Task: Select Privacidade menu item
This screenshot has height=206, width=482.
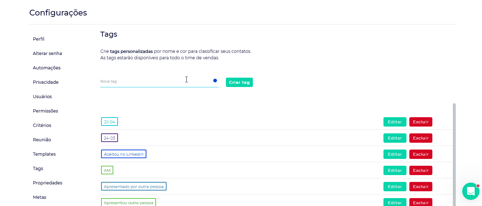Action: pos(46,82)
